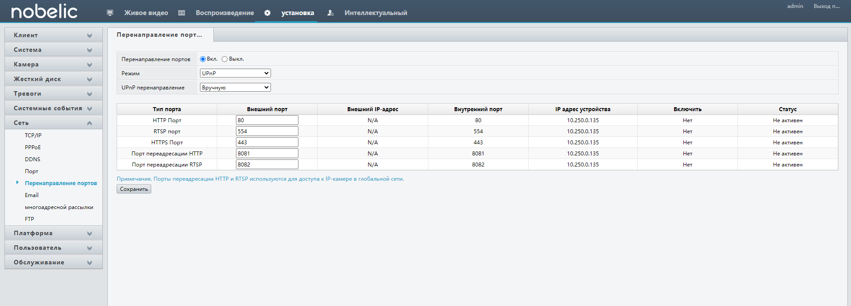Click the Примечание note text
Image resolution: width=851 pixels, height=306 pixels.
coord(260,179)
